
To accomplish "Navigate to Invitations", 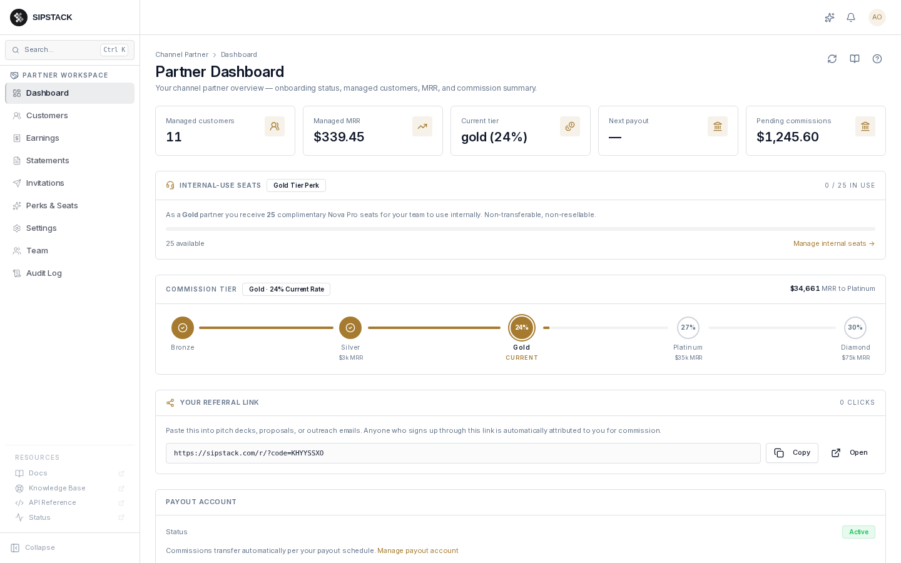I will pos(70,183).
